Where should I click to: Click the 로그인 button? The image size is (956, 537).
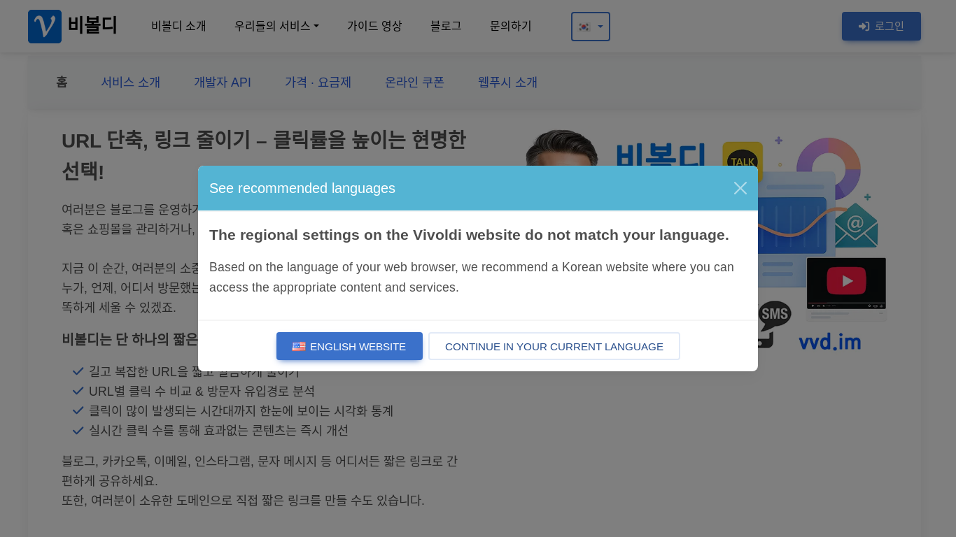pyautogui.click(x=881, y=26)
